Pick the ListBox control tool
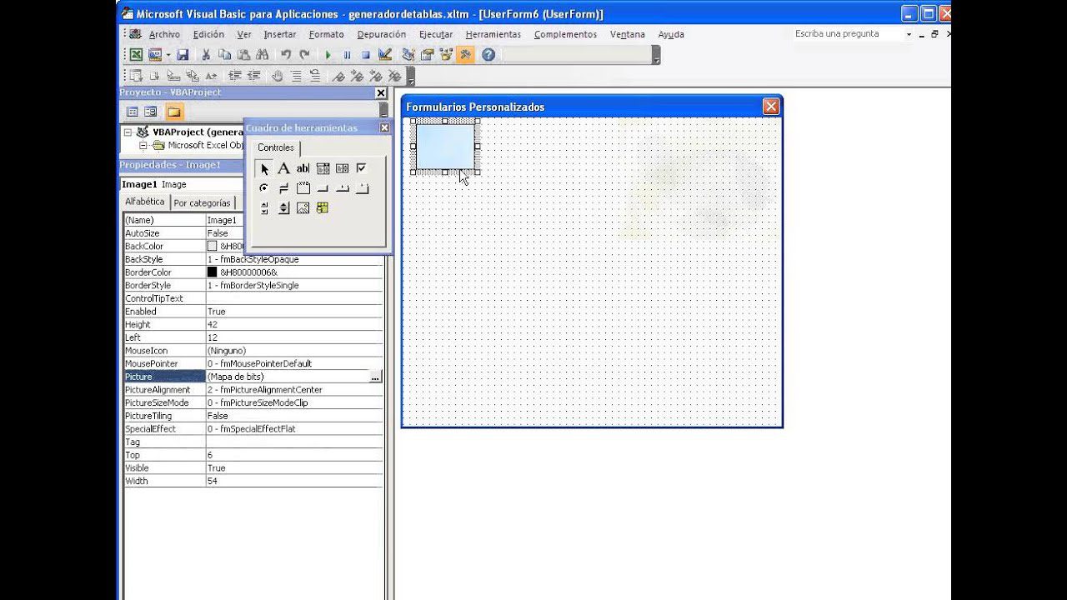 342,168
